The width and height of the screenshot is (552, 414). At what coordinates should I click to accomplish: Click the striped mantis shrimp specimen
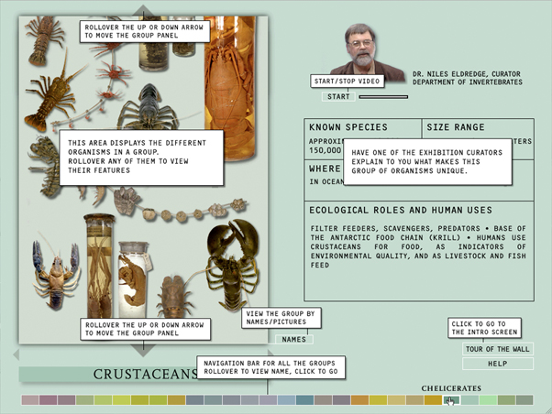point(45,165)
